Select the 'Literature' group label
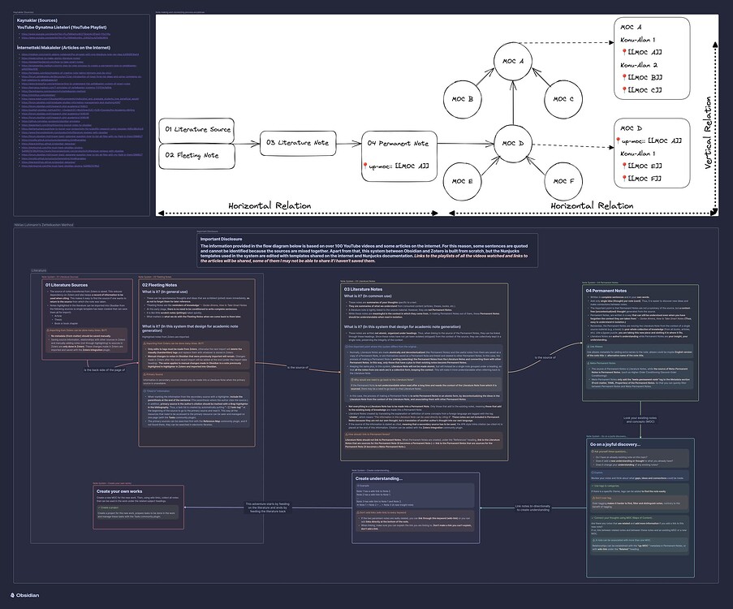Viewport: 733px width, 609px height. [39, 270]
